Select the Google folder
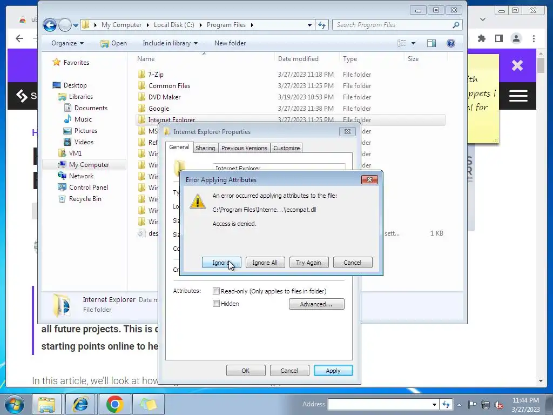This screenshot has width=553, height=415. click(158, 108)
